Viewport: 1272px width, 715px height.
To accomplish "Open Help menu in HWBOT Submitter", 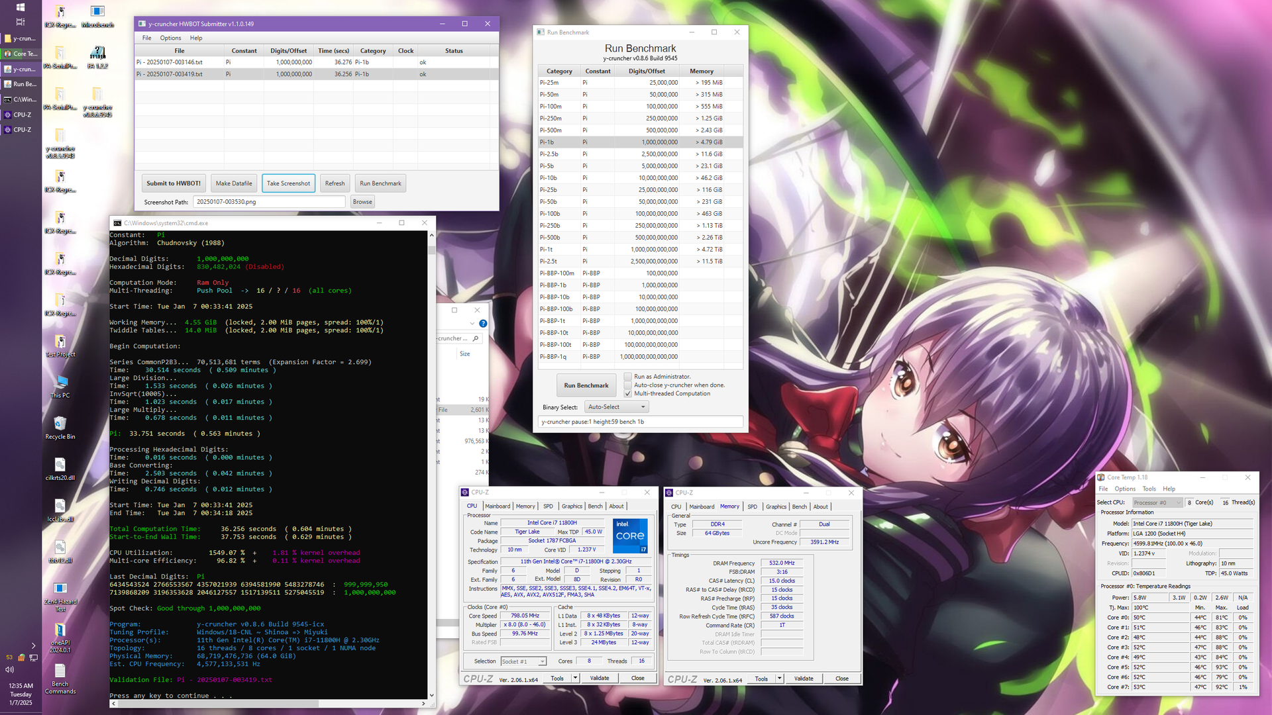I will (196, 38).
